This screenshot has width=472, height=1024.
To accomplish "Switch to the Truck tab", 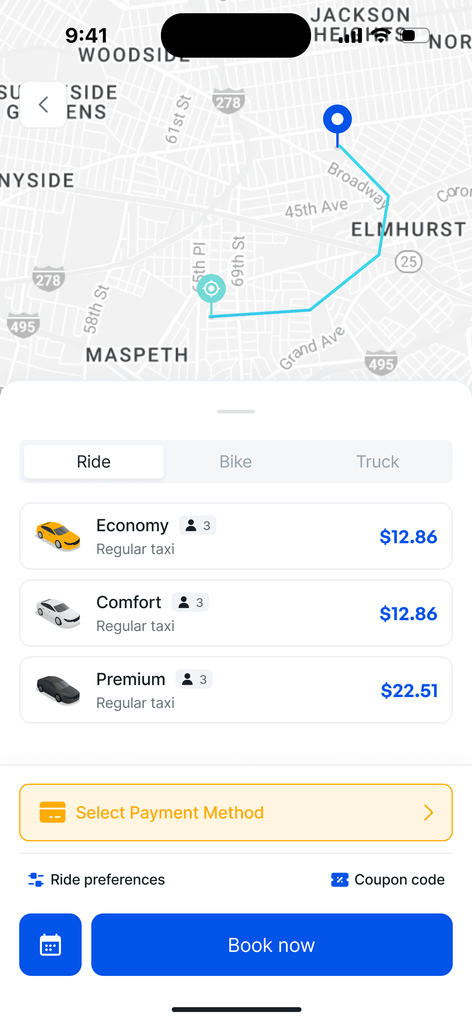I will coord(378,462).
